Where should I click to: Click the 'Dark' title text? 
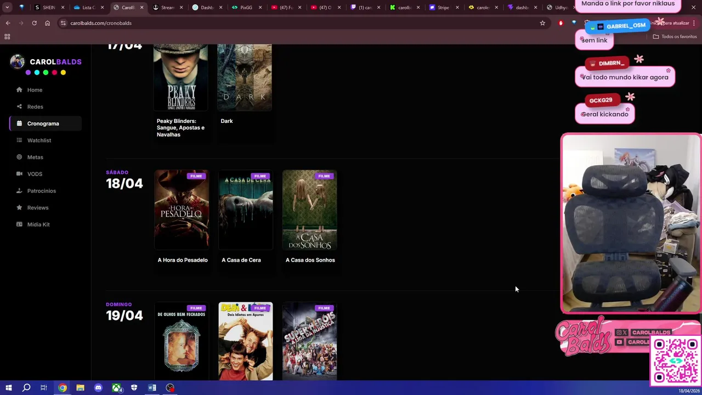pyautogui.click(x=227, y=121)
